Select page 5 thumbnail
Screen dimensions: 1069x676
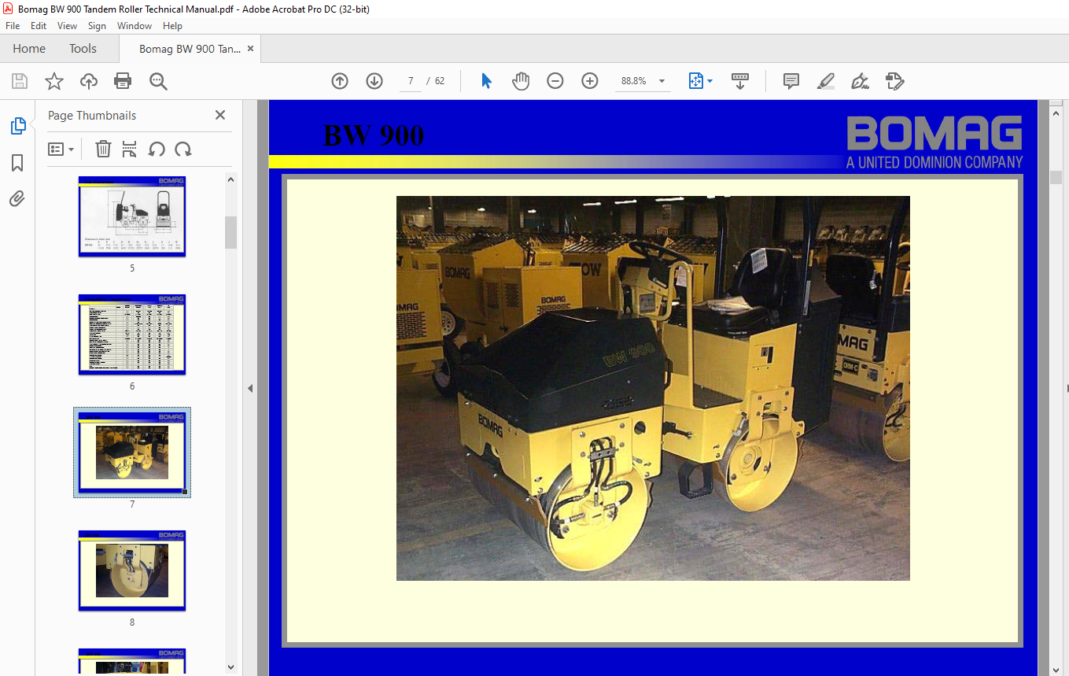(x=132, y=216)
